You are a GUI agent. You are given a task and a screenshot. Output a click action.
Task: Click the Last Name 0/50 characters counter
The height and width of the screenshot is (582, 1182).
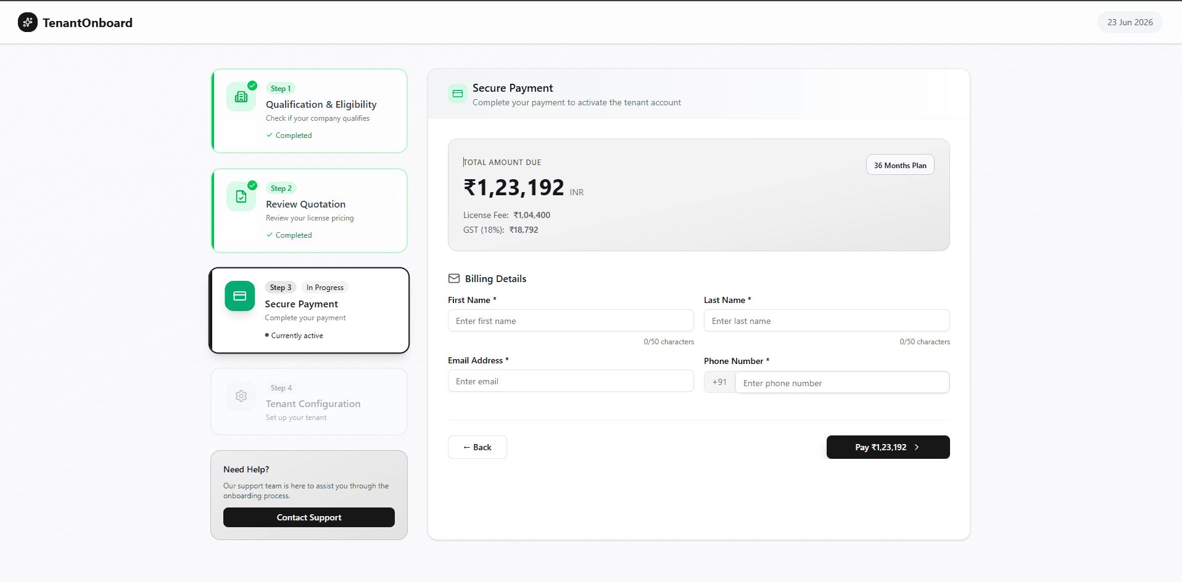click(925, 342)
